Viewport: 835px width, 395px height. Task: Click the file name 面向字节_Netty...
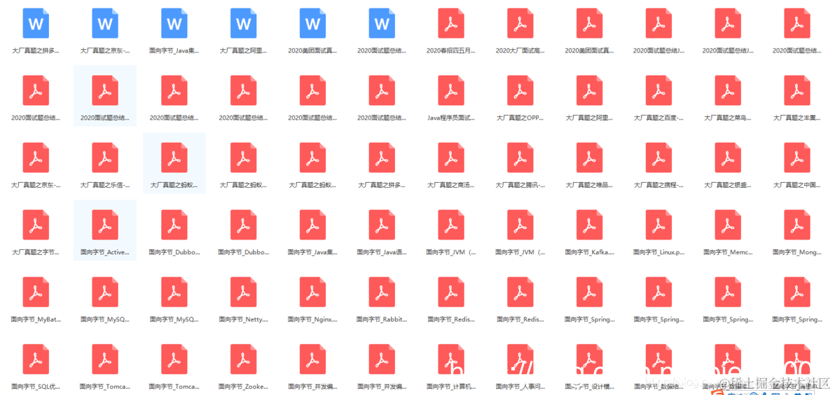[x=243, y=319]
